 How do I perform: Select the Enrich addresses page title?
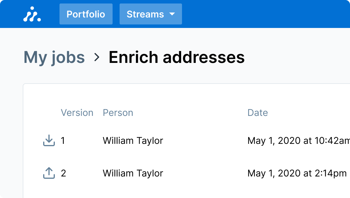click(x=176, y=57)
